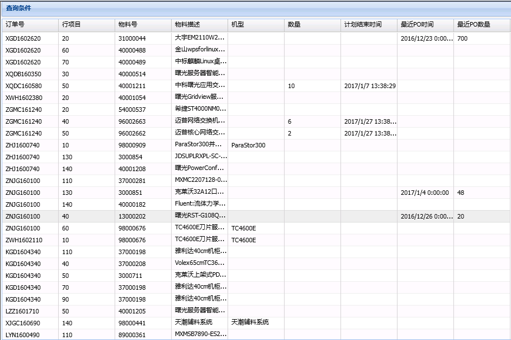Select material number 40001211
Image resolution: width=511 pixels, height=340 pixels.
click(x=143, y=86)
